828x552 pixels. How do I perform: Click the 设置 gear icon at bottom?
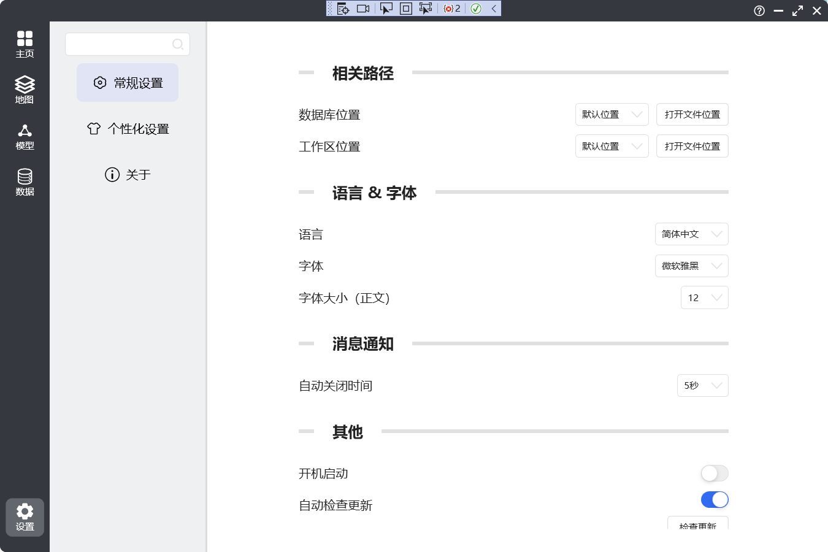coord(25,517)
